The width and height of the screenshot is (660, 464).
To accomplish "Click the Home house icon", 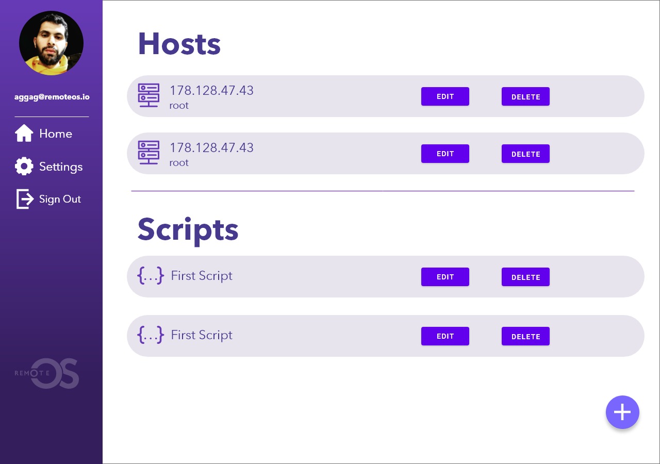I will (24, 134).
